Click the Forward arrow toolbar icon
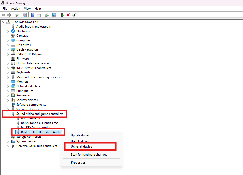This screenshot has width=243, height=175. pyautogui.click(x=9, y=15)
